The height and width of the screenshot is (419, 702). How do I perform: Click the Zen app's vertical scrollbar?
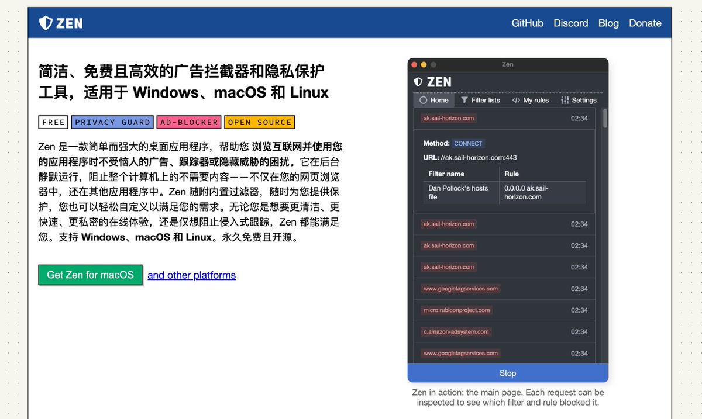pyautogui.click(x=605, y=117)
